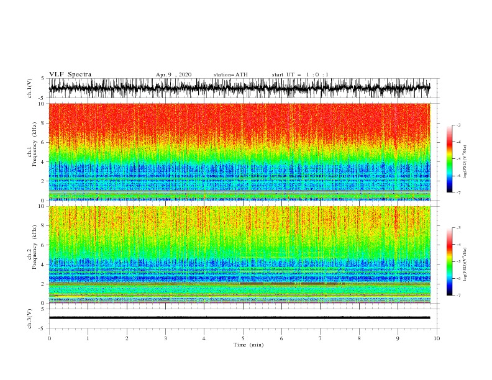Image resolution: width=492 pixels, height=380 pixels.
Task: Click the "Time (min)" axis title
Action: (248, 345)
